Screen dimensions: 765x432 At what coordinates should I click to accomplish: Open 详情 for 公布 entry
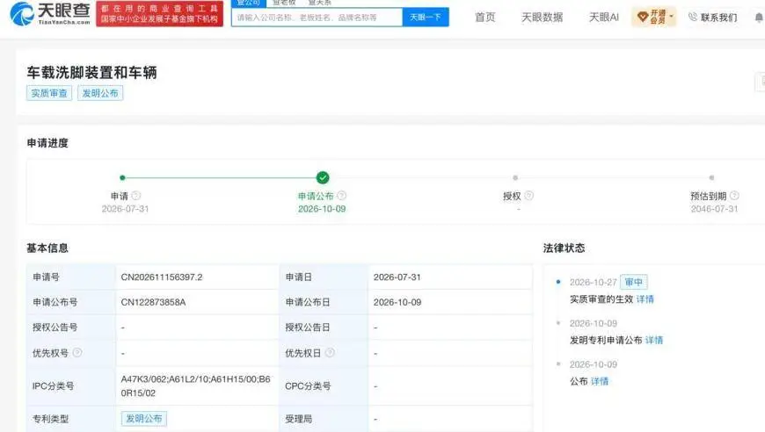600,381
